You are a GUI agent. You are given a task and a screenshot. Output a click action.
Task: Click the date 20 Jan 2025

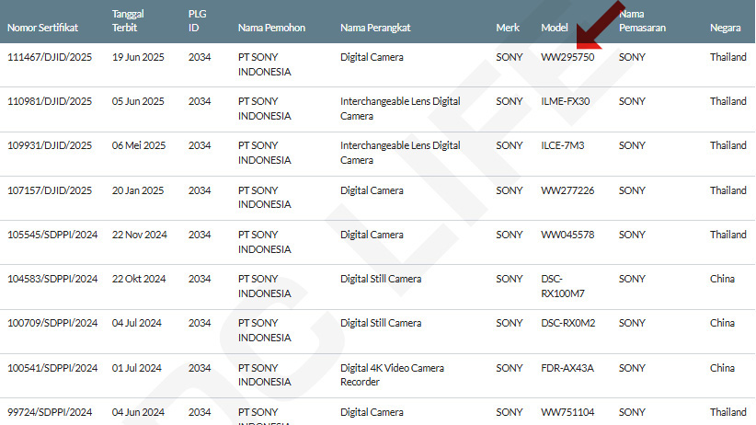tap(138, 190)
